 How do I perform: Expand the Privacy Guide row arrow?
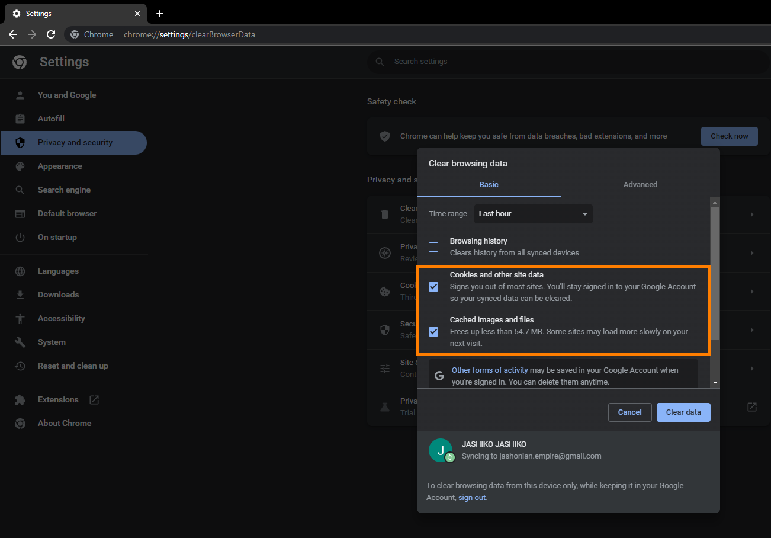[751, 252]
